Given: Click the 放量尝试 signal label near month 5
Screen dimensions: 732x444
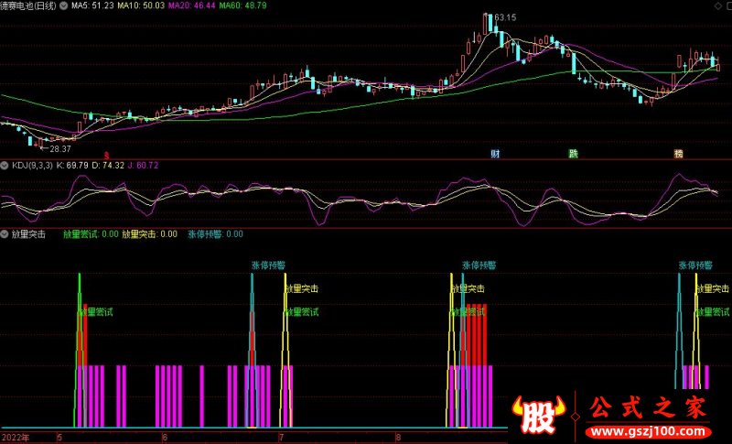Looking at the screenshot, I should (96, 312).
